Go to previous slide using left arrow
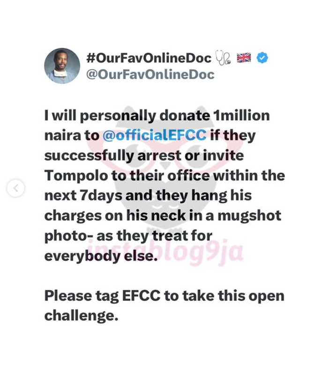Viewport: 330px width, 389px height. pos(15,188)
